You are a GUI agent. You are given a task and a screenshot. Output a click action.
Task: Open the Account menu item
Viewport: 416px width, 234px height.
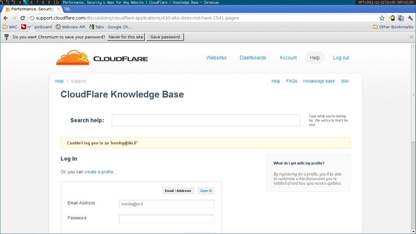pos(288,58)
